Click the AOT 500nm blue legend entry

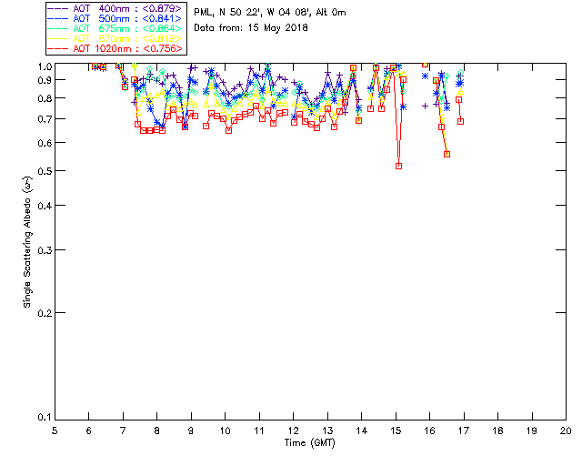click(x=115, y=18)
